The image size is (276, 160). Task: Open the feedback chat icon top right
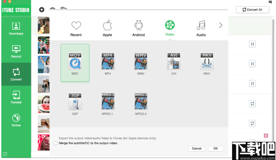[x=270, y=2]
